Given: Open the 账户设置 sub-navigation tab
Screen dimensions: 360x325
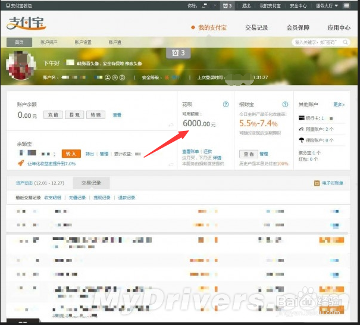Looking at the screenshot, I should 83,42.
